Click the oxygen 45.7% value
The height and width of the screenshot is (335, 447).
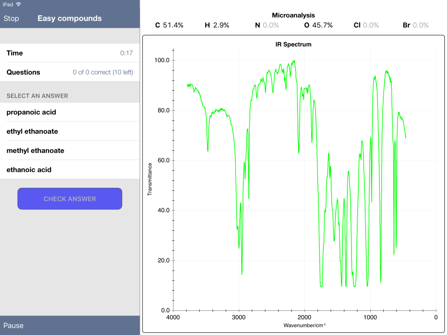(x=318, y=25)
